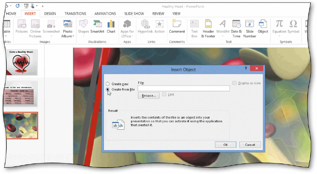The width and height of the screenshot is (317, 174).
Task: Insert a Hyperlink
Action: point(145,27)
